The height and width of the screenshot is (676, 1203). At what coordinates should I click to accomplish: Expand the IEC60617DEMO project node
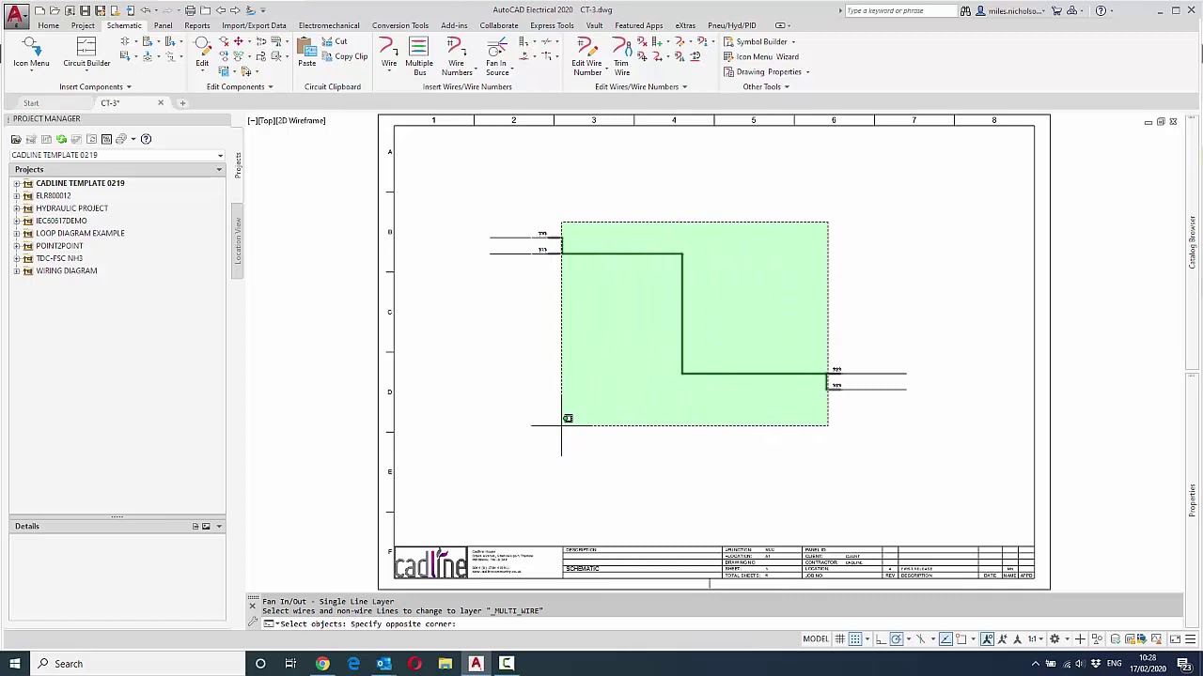[x=17, y=221]
